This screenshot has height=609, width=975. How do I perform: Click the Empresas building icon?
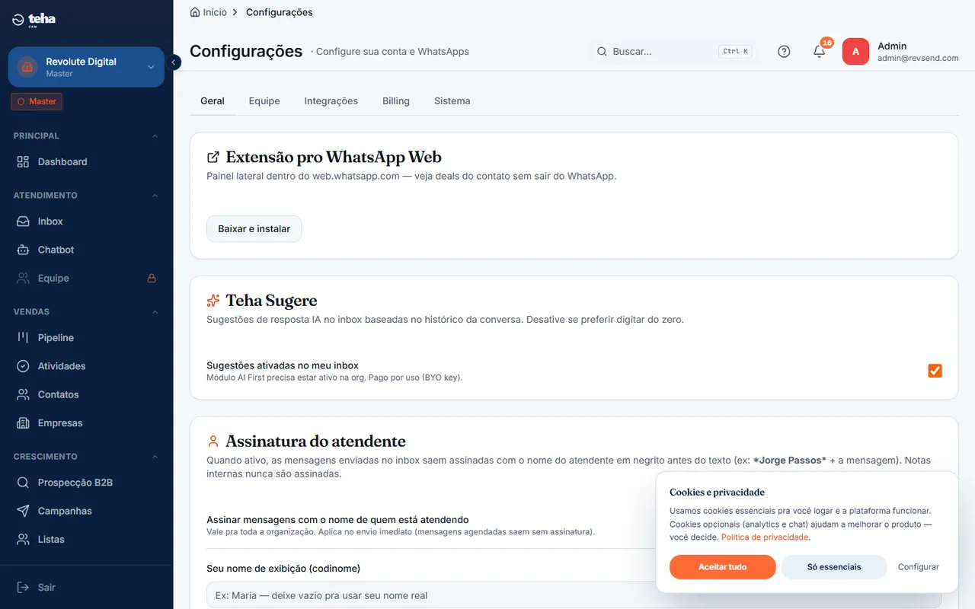coord(23,423)
